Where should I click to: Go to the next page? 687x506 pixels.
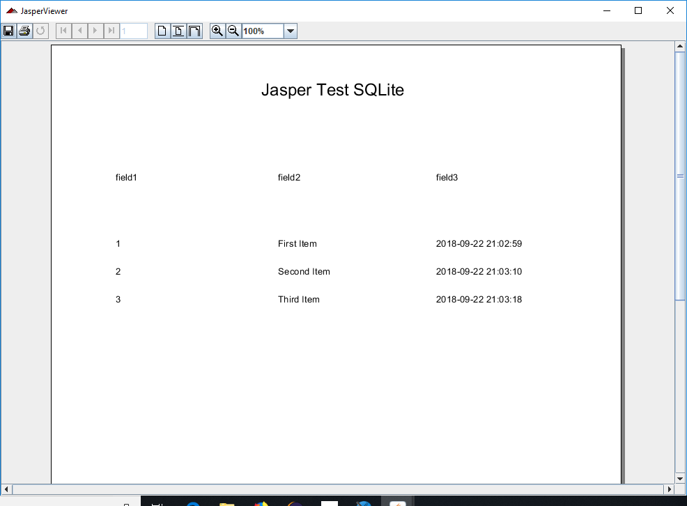(95, 31)
